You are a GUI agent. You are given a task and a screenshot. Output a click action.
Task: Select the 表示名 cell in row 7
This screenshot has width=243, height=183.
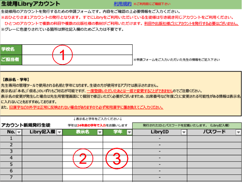coord(83,177)
